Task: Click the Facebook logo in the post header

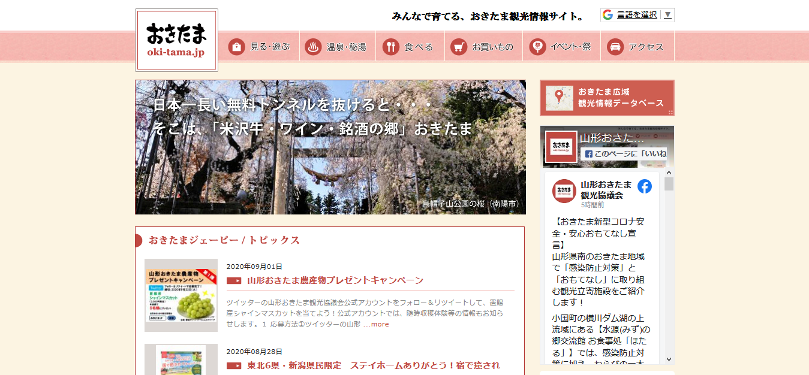Action: [x=645, y=186]
